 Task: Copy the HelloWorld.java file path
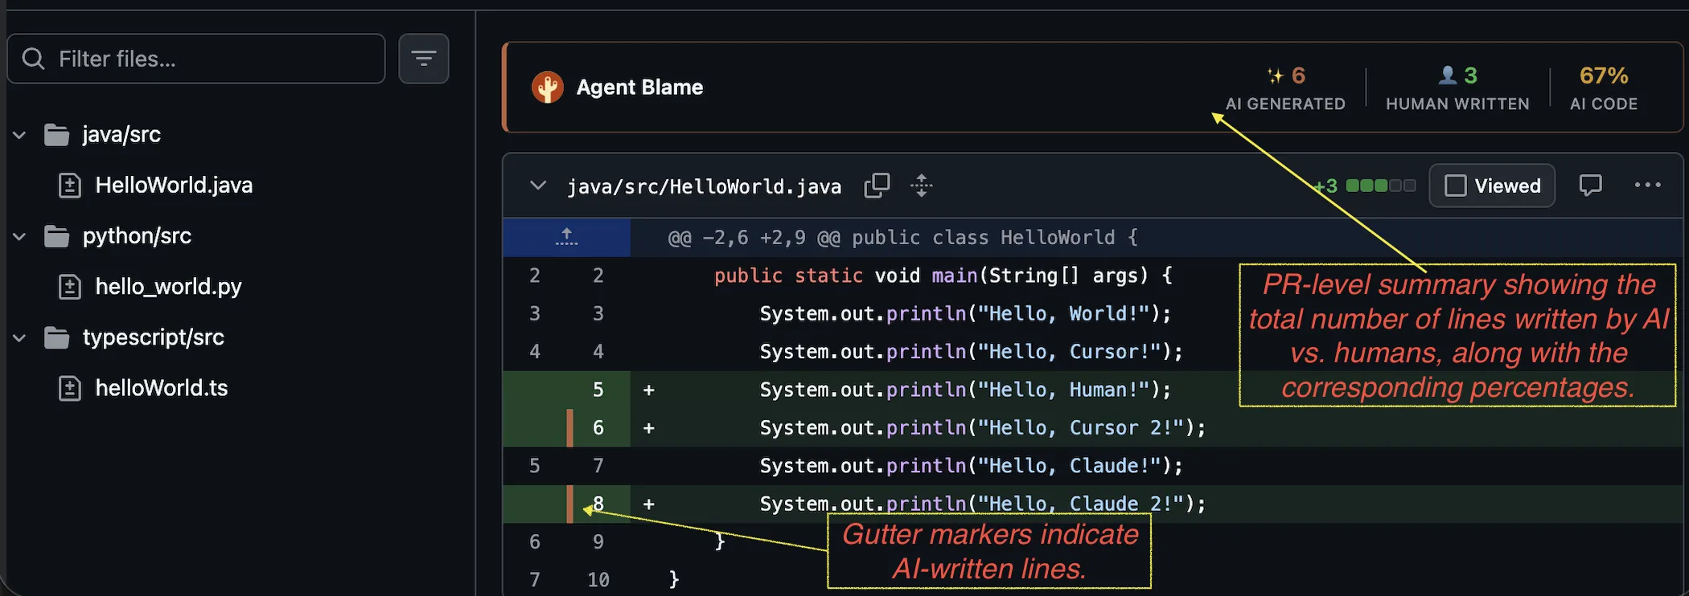click(x=876, y=186)
